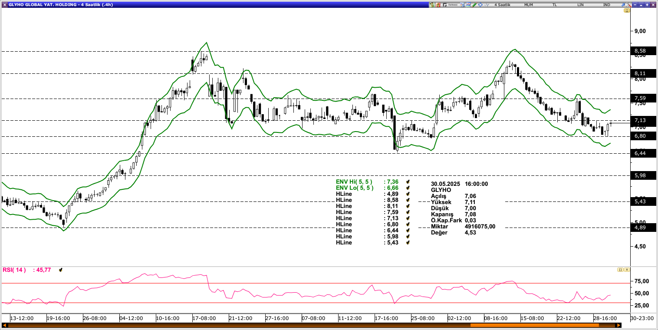Click the blue diagonal arrow icon
Image resolution: width=658 pixels, height=330 pixels.
pos(623,5)
